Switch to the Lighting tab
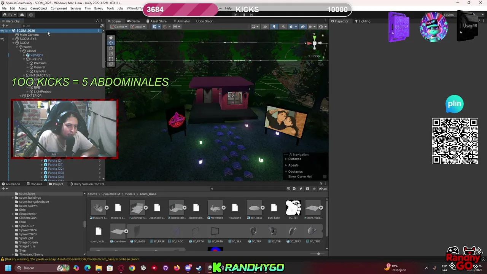487x274 pixels. [362, 21]
